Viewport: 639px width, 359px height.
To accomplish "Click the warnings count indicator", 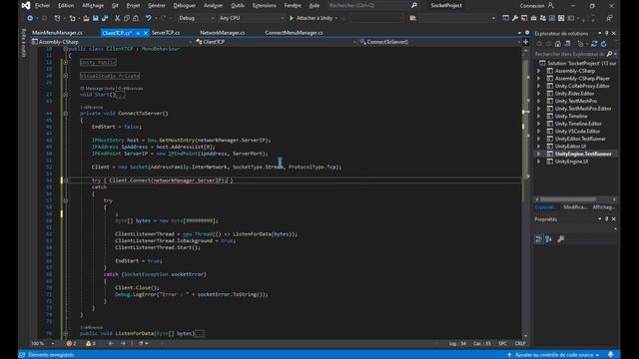I will (x=91, y=343).
